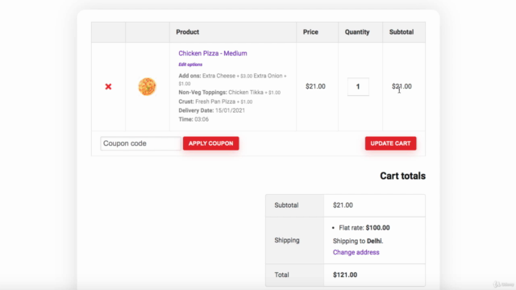Click the $21.00 price cell
Image resolution: width=516 pixels, height=290 pixels.
pyautogui.click(x=315, y=86)
